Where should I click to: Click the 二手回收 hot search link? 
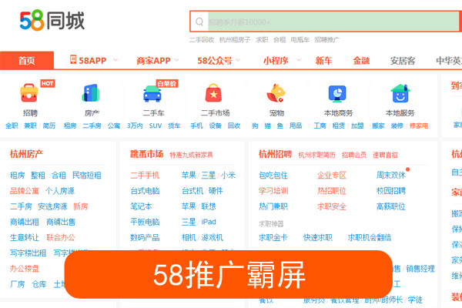point(202,39)
